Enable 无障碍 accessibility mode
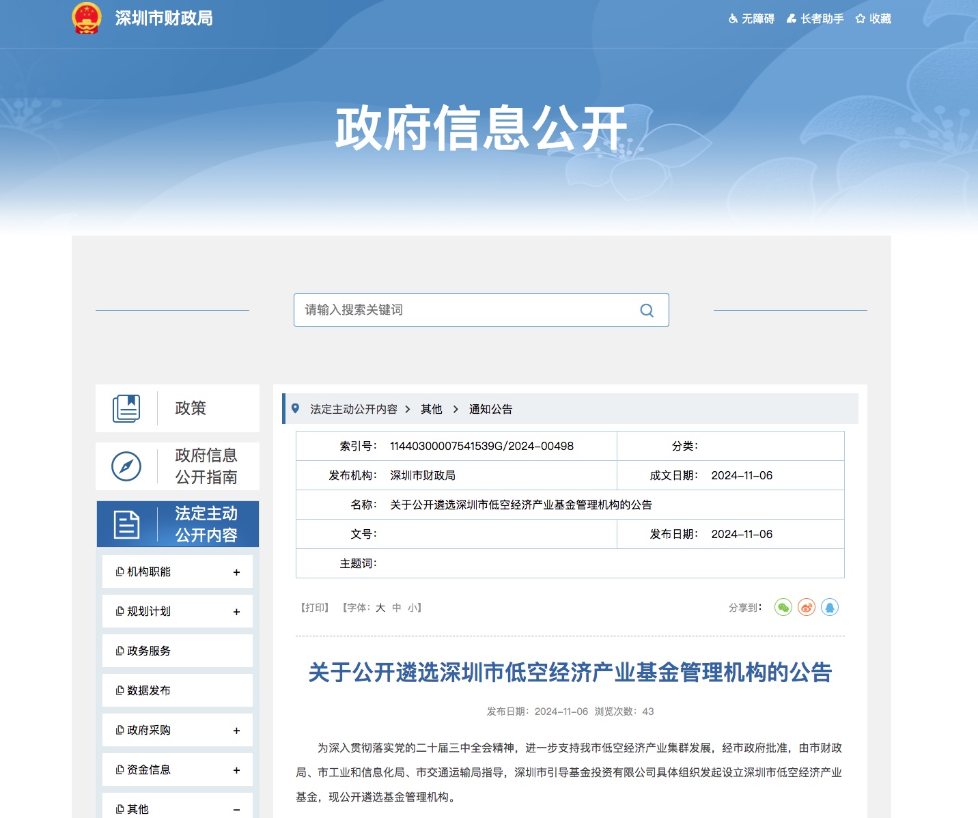 751,18
